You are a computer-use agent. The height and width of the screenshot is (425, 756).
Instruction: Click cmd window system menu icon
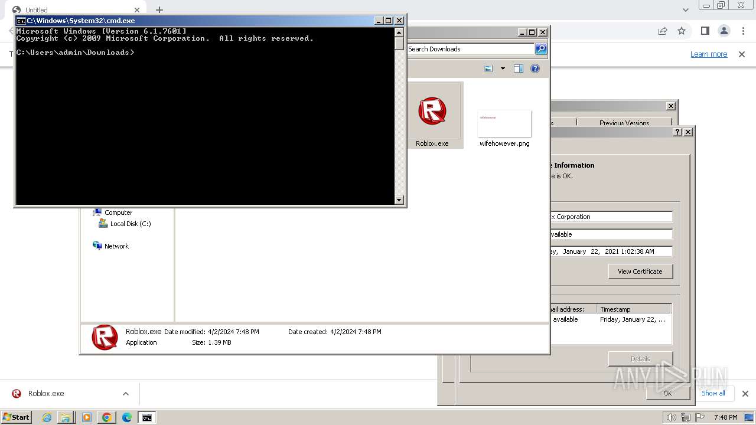(x=21, y=21)
